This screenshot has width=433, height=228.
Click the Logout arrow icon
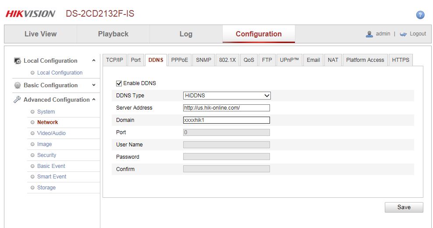click(x=403, y=34)
